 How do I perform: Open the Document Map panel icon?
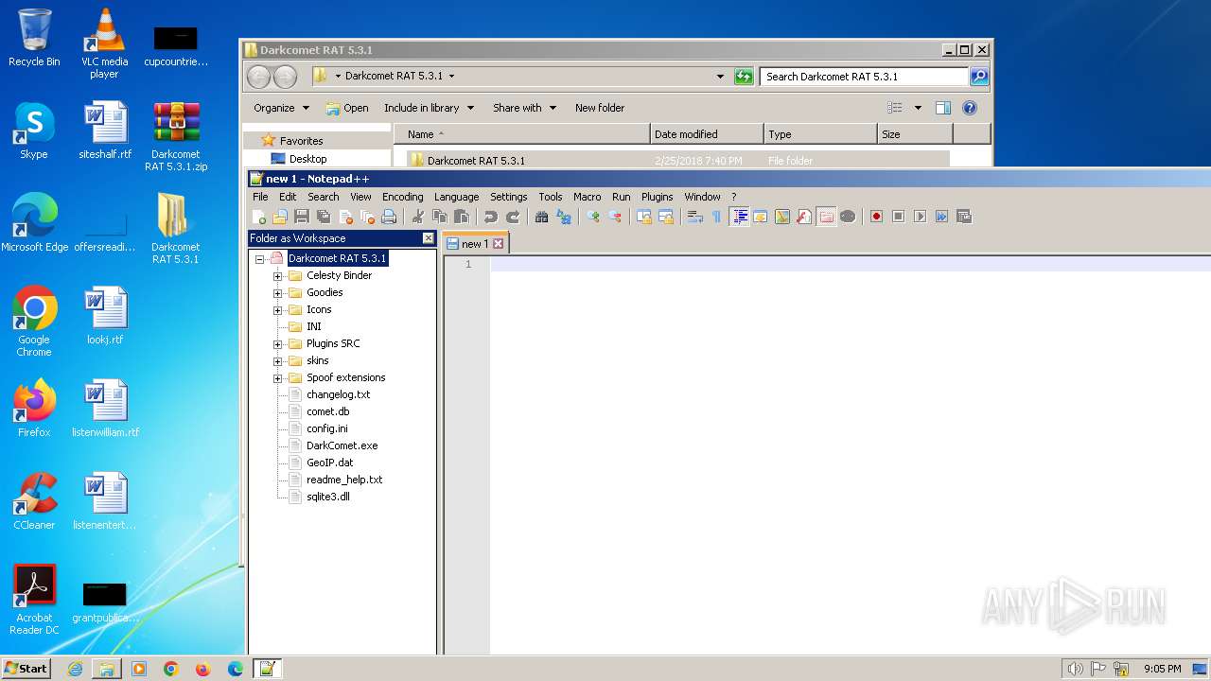[782, 217]
